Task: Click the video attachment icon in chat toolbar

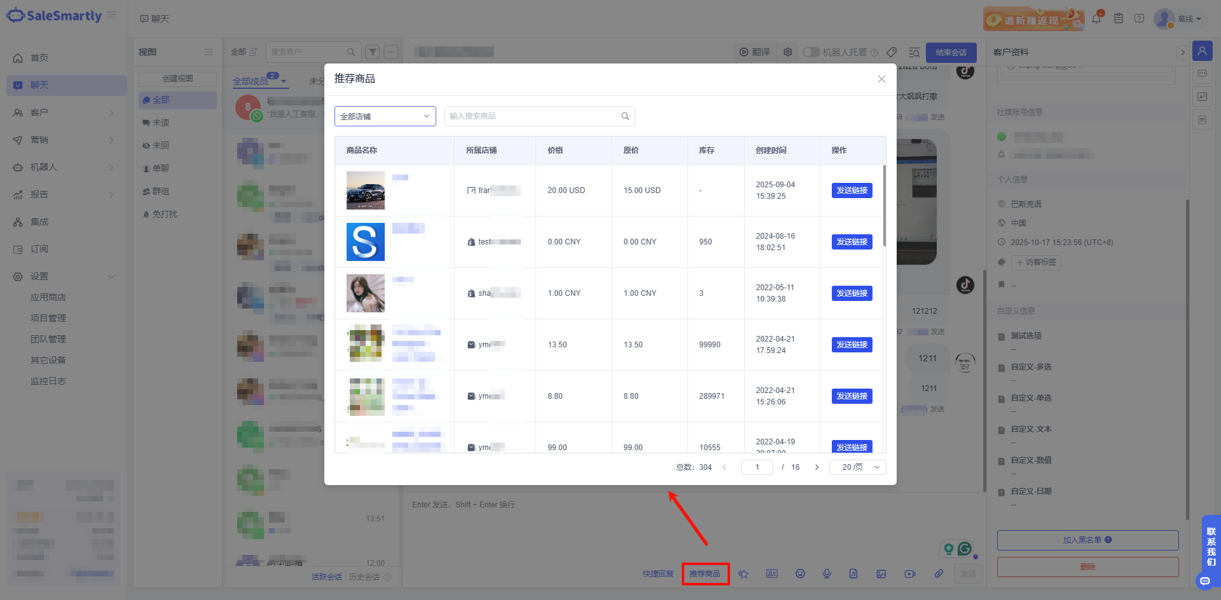Action: (910, 573)
